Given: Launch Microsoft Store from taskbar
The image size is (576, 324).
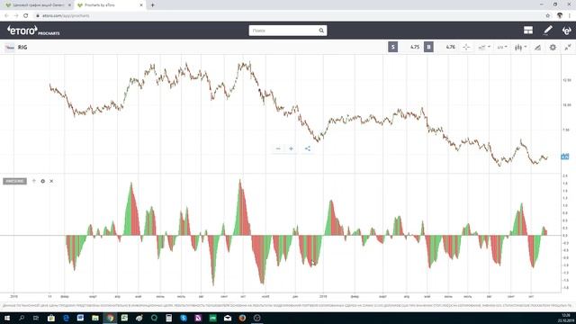Looking at the screenshot, I should point(51,318).
